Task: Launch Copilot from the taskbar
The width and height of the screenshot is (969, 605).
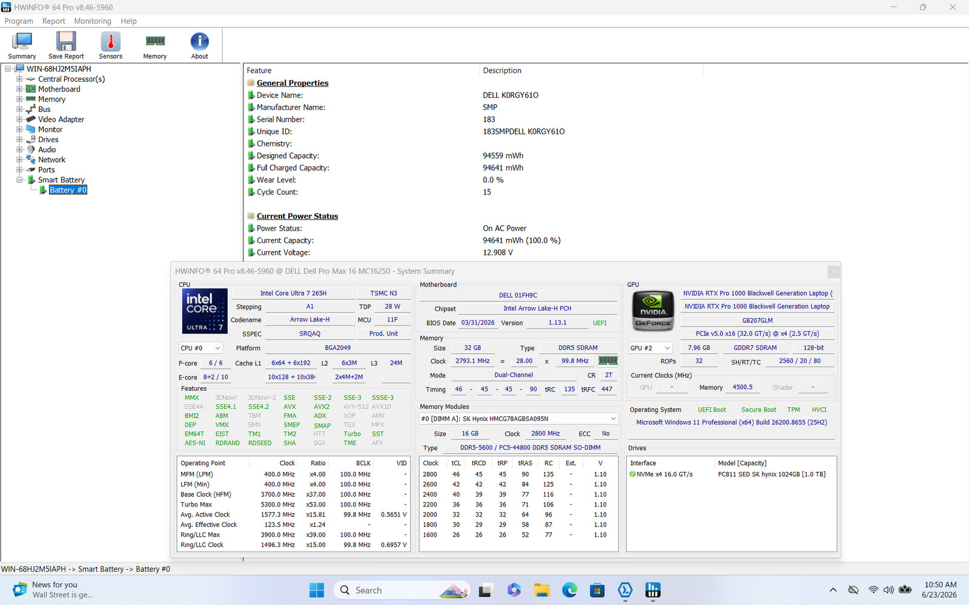Action: click(x=514, y=590)
